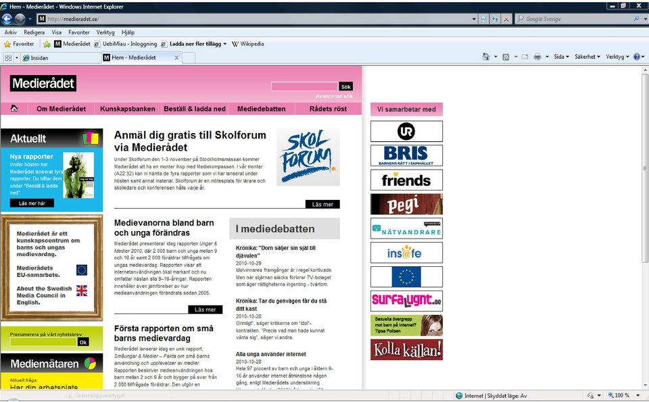Click the Läs mer här button under Nya rapporter
This screenshot has width=649, height=402.
[32, 203]
